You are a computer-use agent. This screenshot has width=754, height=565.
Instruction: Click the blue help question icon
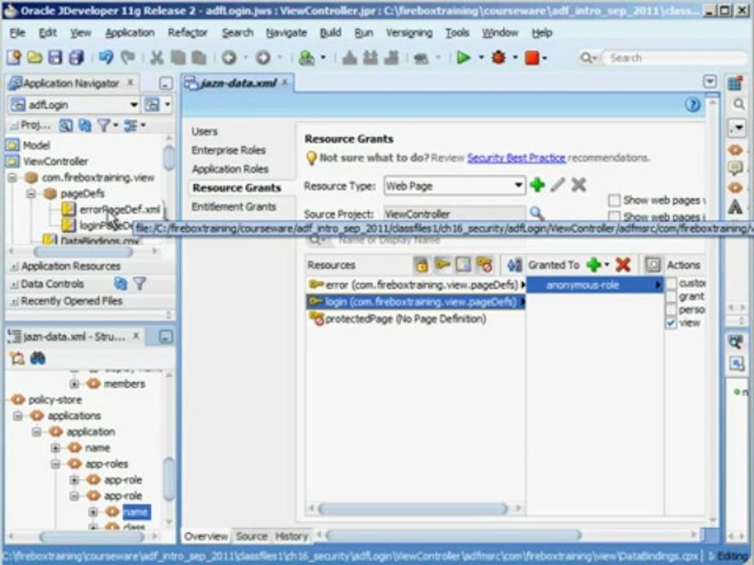(x=693, y=104)
